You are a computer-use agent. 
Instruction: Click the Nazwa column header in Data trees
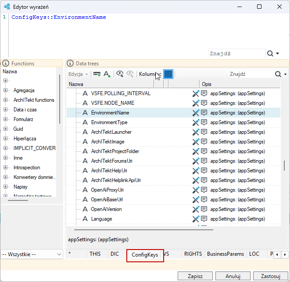point(110,84)
